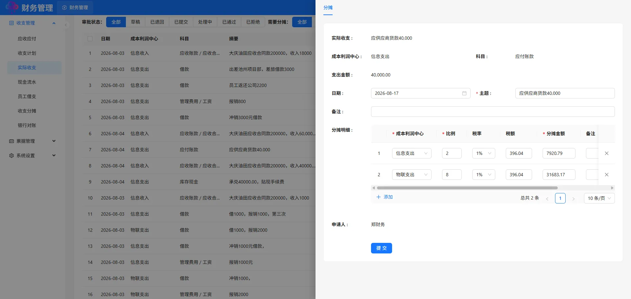Click the 31683.17 allocation amount field
This screenshot has width=631, height=299.
(x=559, y=175)
